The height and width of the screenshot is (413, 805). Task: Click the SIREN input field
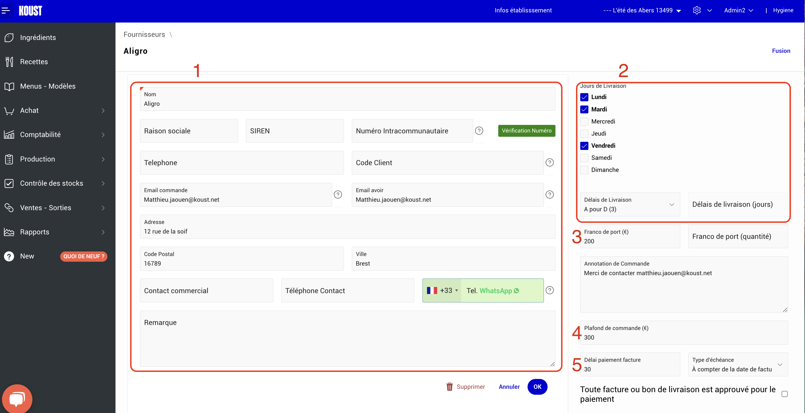[295, 131]
